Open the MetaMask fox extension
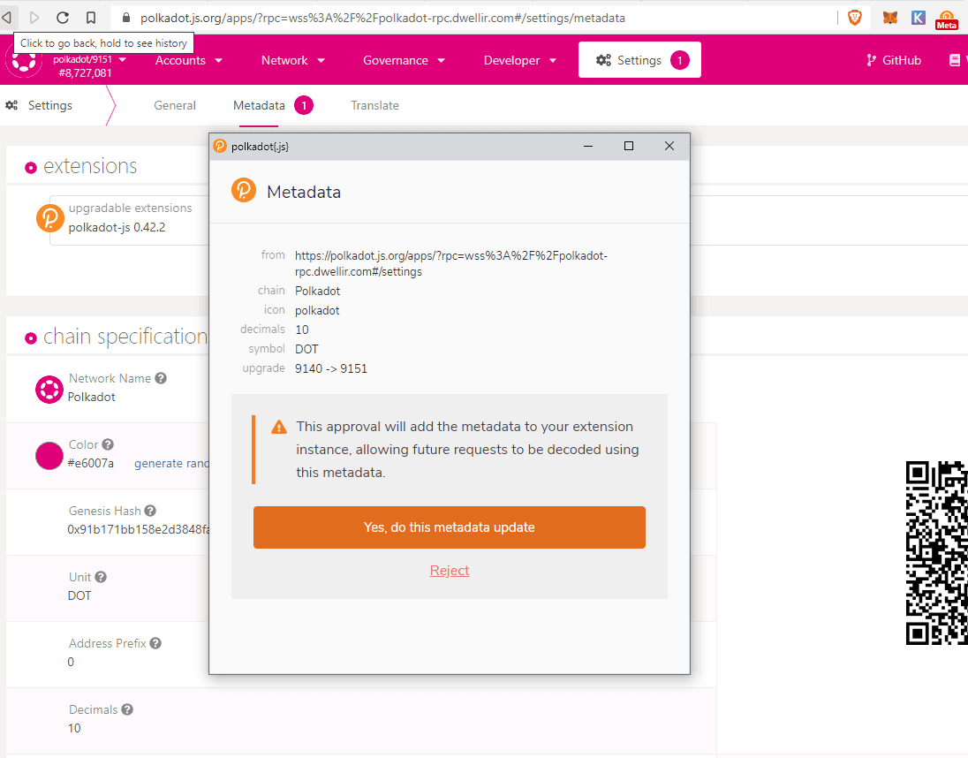 (890, 18)
